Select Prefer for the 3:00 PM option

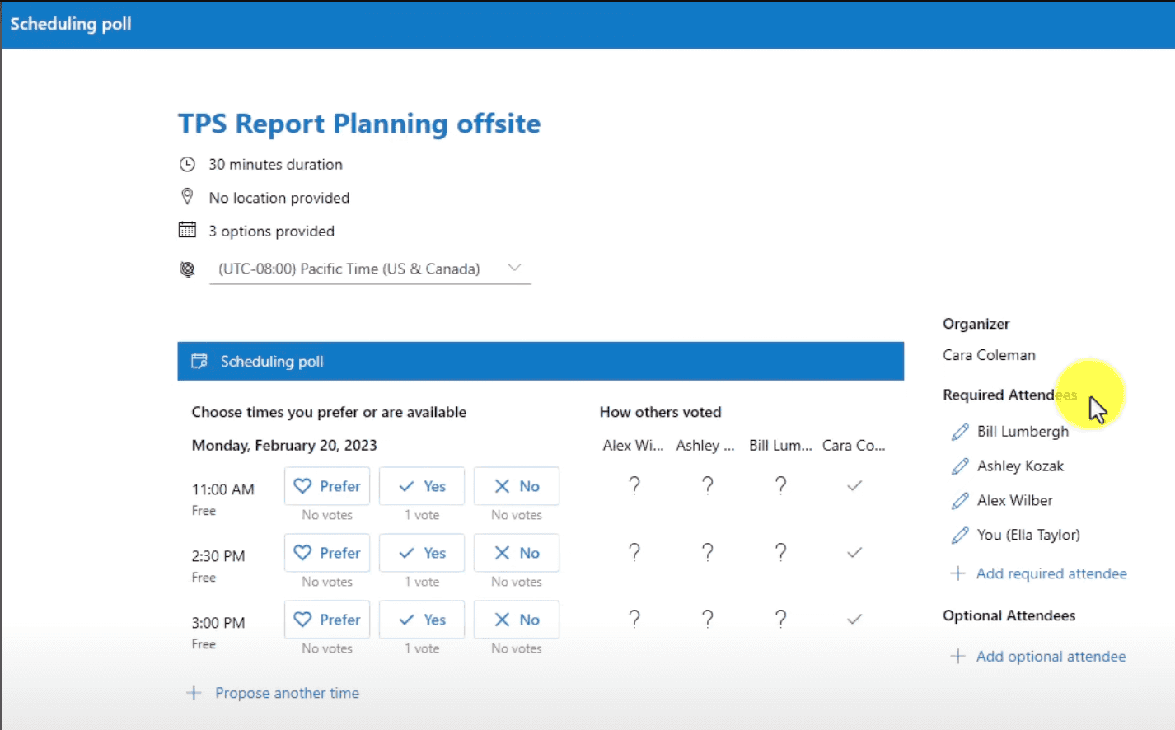[x=327, y=620]
